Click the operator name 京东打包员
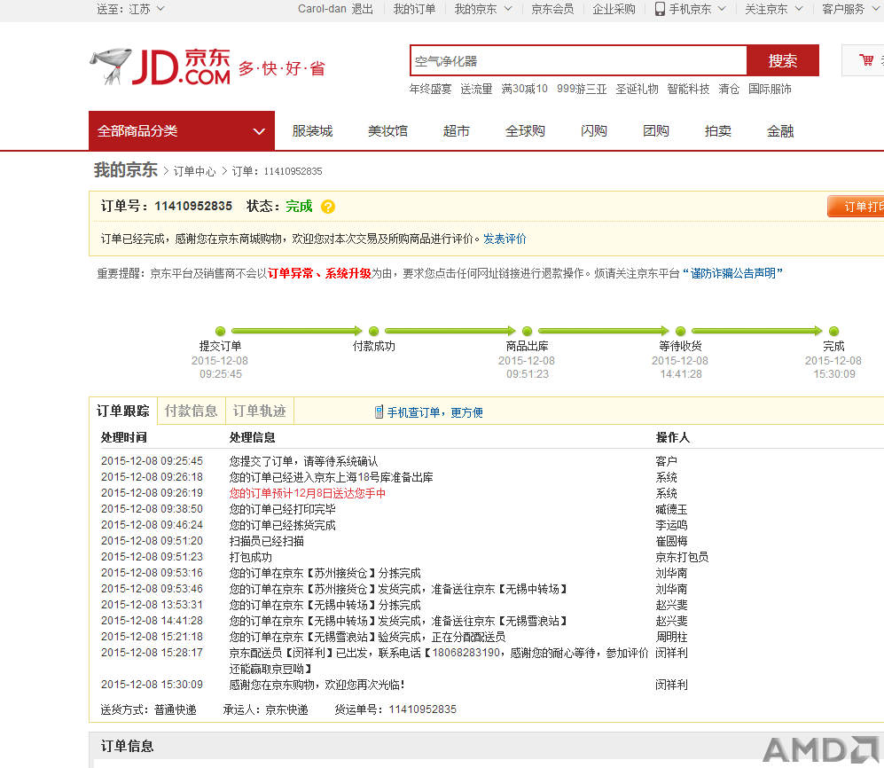The height and width of the screenshot is (768, 884). click(682, 557)
